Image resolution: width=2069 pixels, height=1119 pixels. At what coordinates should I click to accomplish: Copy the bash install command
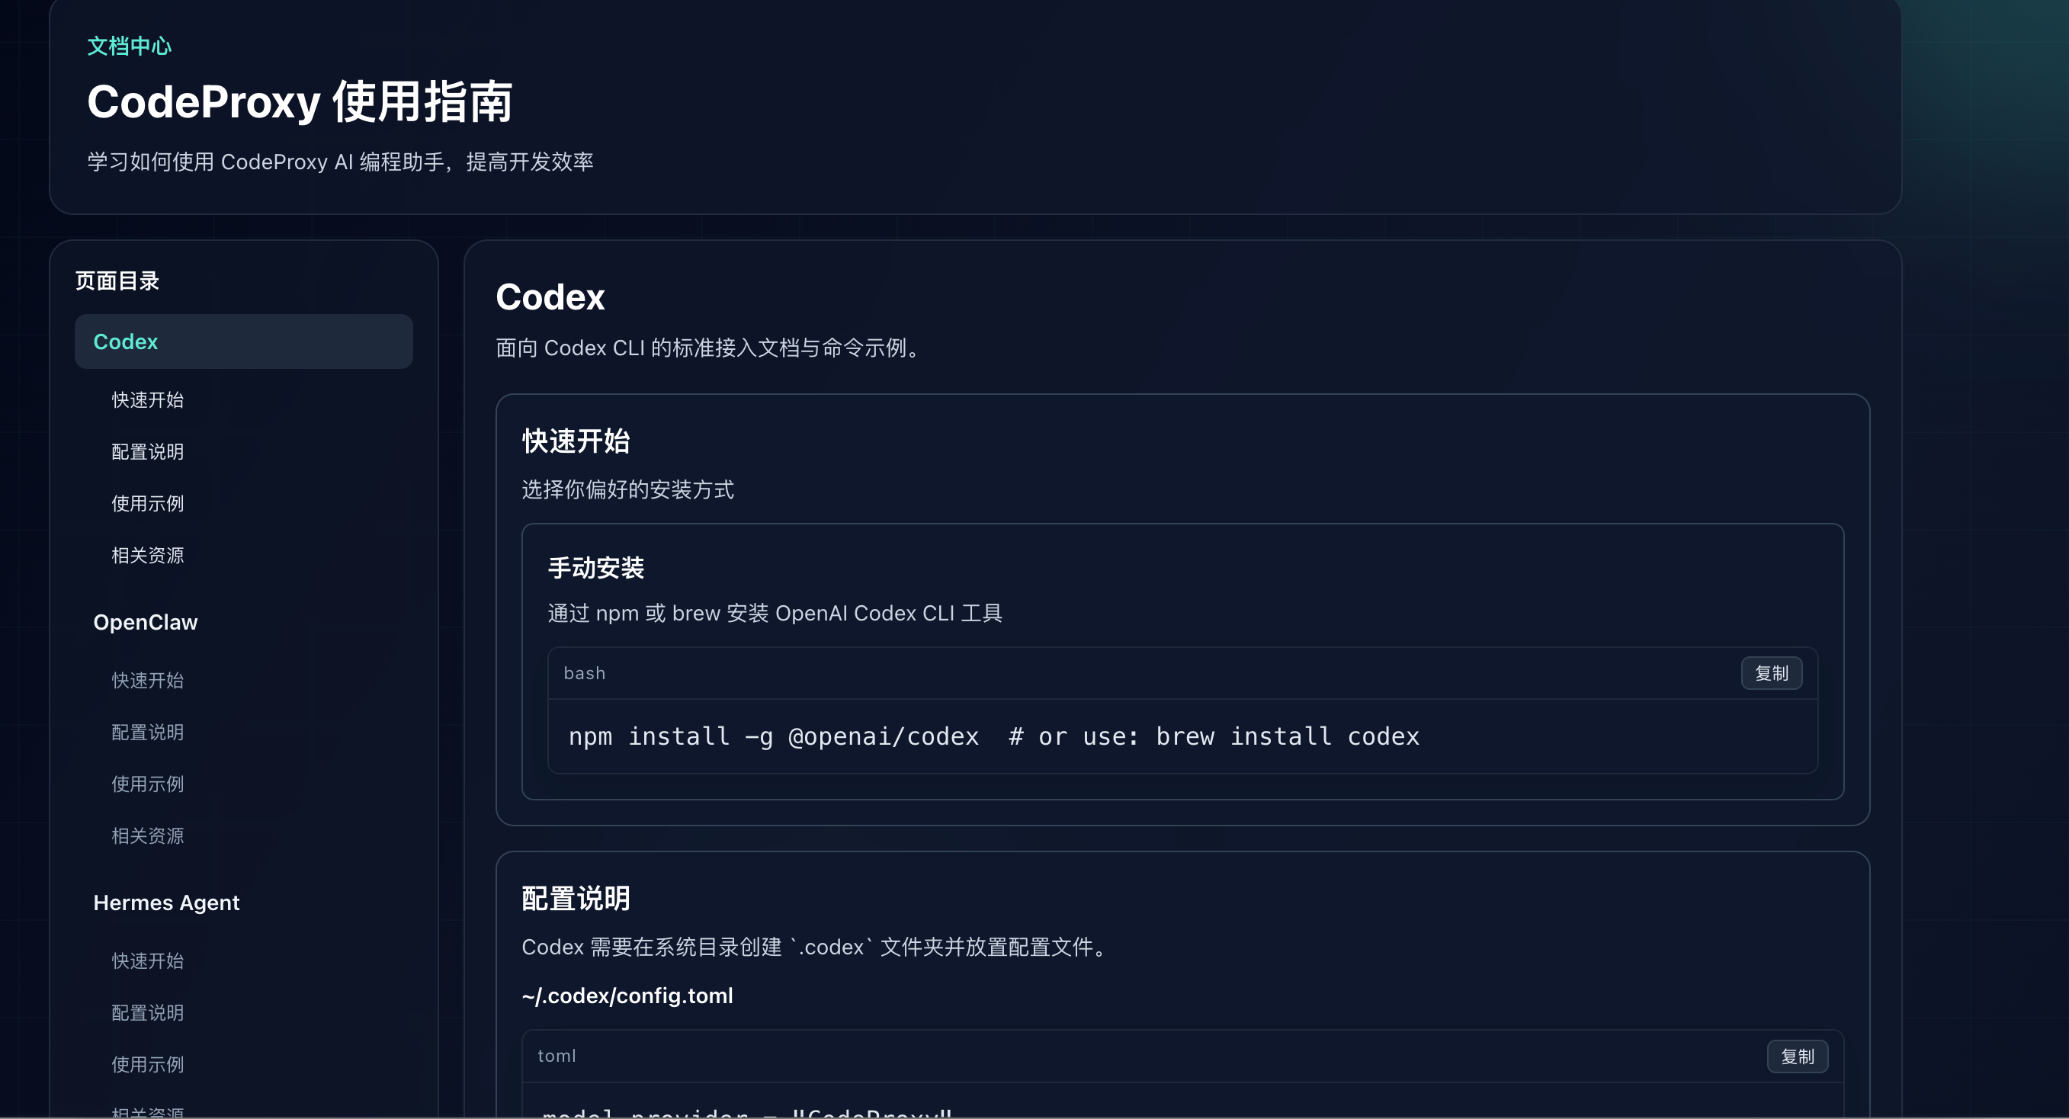1771,673
